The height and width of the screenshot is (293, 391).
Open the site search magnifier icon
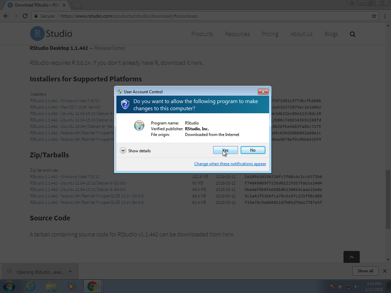coord(353,34)
